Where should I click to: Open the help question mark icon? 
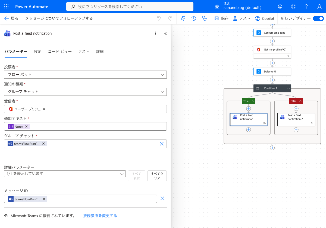pos(306,7)
